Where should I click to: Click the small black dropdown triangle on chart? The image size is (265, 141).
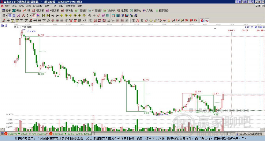pos(215,29)
